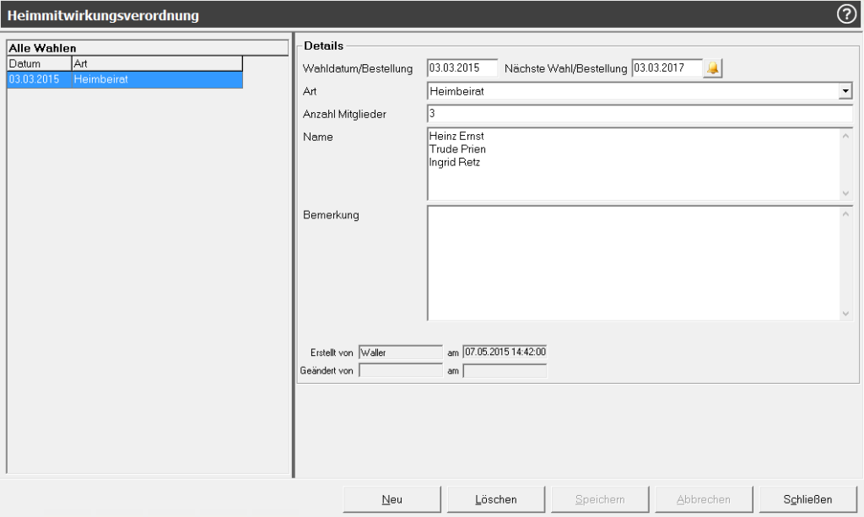Click inside the Name text area
Image resolution: width=864 pixels, height=517 pixels.
point(633,164)
